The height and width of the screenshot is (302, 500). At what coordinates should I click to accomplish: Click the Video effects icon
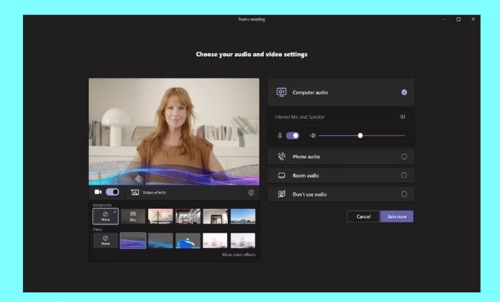pos(135,192)
